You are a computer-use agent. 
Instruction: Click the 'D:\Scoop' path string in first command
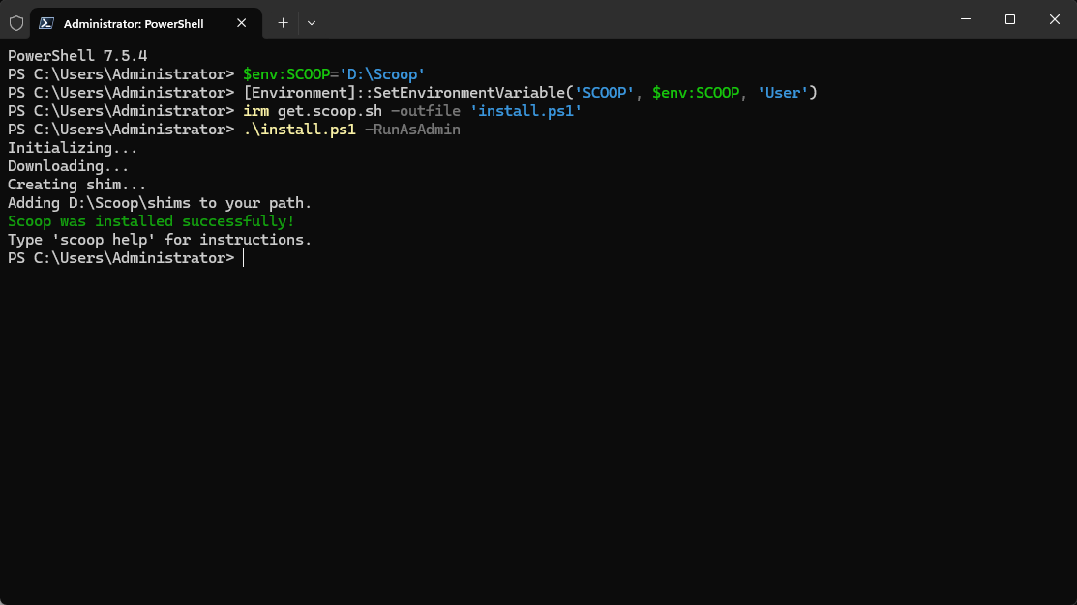382,74
